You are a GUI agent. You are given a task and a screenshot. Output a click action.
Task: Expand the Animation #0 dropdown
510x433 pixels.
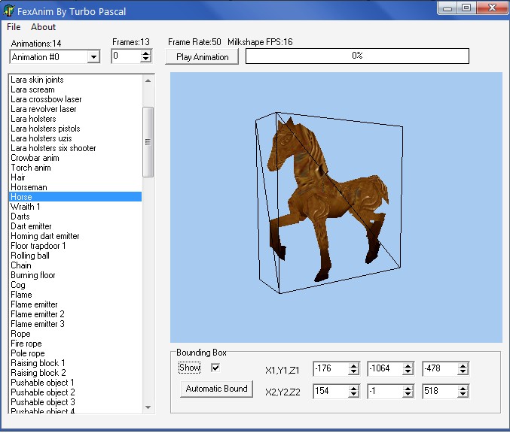[x=93, y=57]
